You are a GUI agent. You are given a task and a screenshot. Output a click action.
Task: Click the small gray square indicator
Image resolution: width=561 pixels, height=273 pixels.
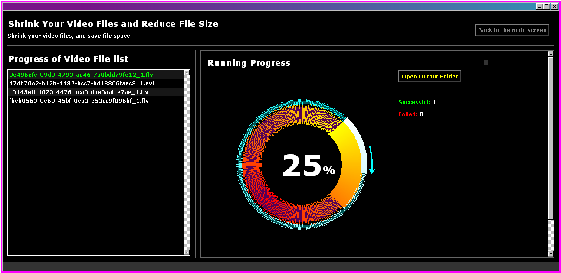point(486,62)
